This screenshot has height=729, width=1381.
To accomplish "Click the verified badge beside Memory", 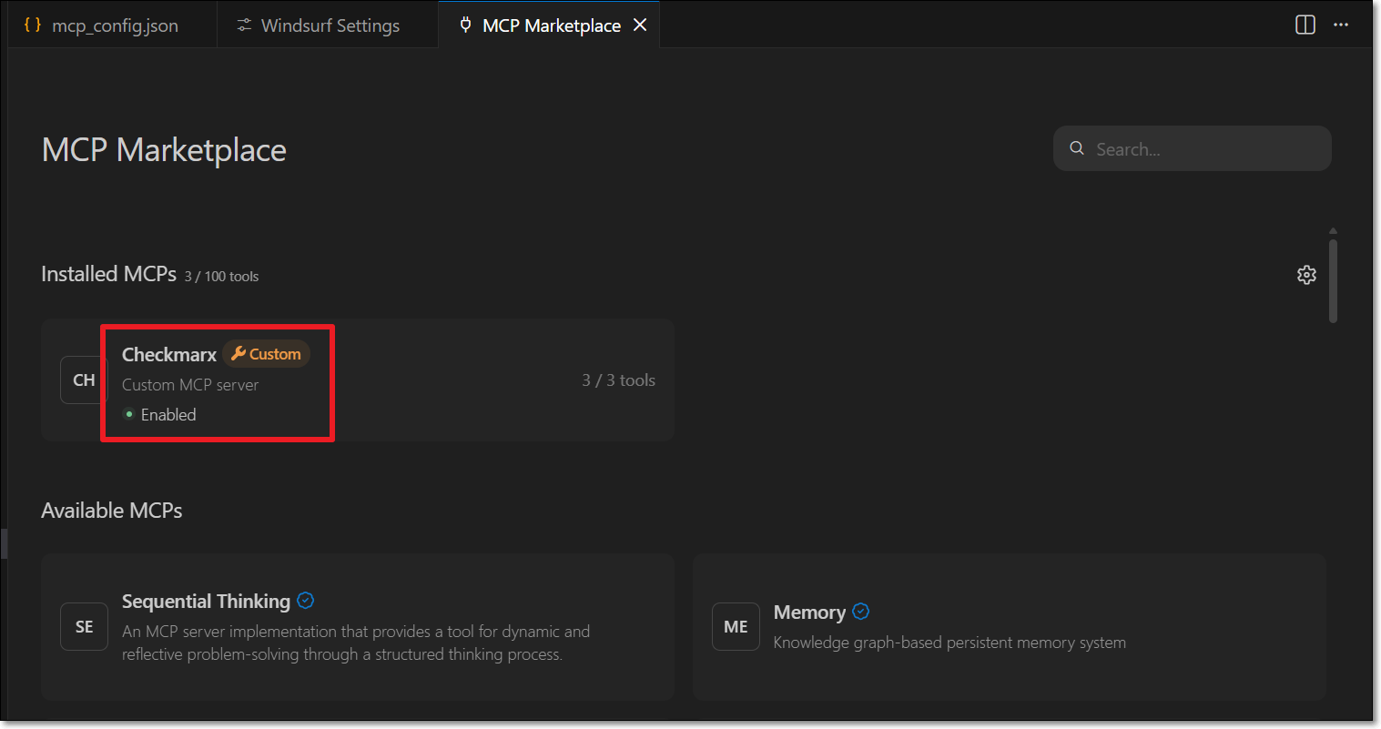I will click(x=860, y=612).
